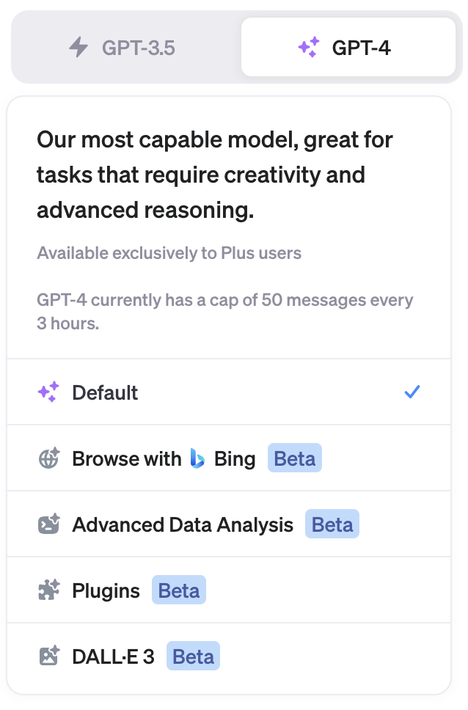The height and width of the screenshot is (710, 468).
Task: Switch to the GPT-4 tab
Action: click(348, 46)
